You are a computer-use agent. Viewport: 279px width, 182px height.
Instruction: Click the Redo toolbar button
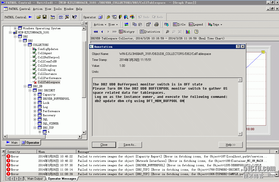coord(158,17)
